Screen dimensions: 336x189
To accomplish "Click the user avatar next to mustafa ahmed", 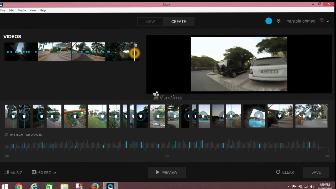I will pyautogui.click(x=322, y=21).
